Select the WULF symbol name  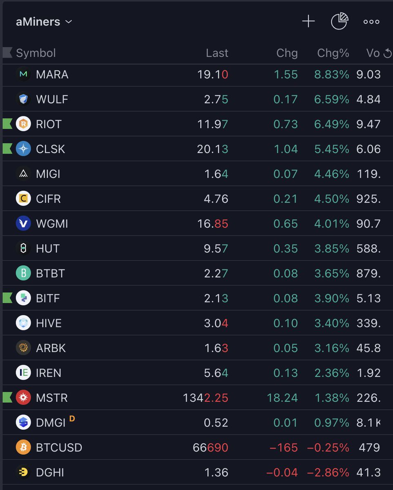tap(52, 100)
